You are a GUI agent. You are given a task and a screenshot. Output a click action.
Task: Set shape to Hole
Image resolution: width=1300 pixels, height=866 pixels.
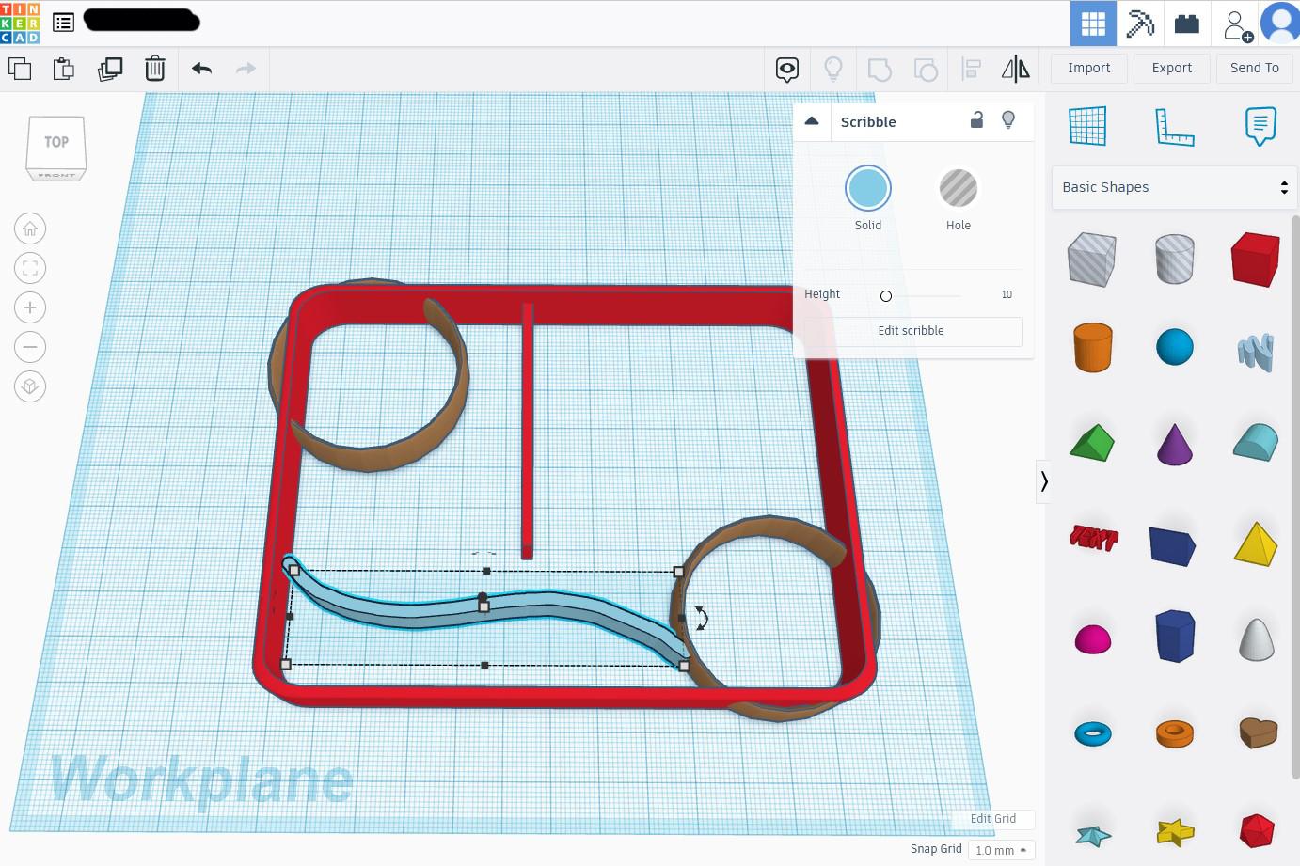coord(959,188)
